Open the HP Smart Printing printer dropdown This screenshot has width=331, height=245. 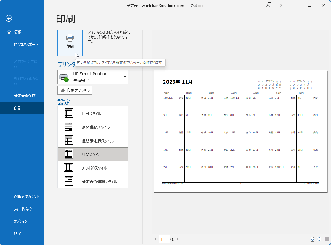(93, 77)
